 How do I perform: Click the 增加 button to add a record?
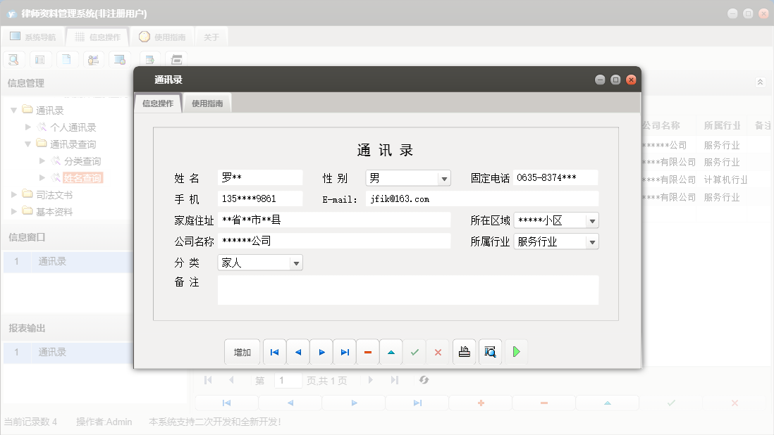click(242, 351)
